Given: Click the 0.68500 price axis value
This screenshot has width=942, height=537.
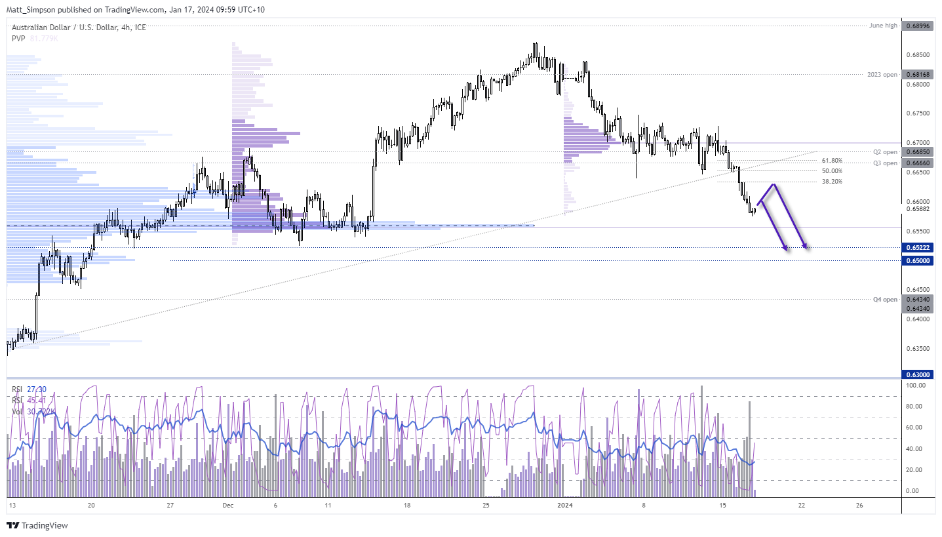Looking at the screenshot, I should [x=919, y=54].
